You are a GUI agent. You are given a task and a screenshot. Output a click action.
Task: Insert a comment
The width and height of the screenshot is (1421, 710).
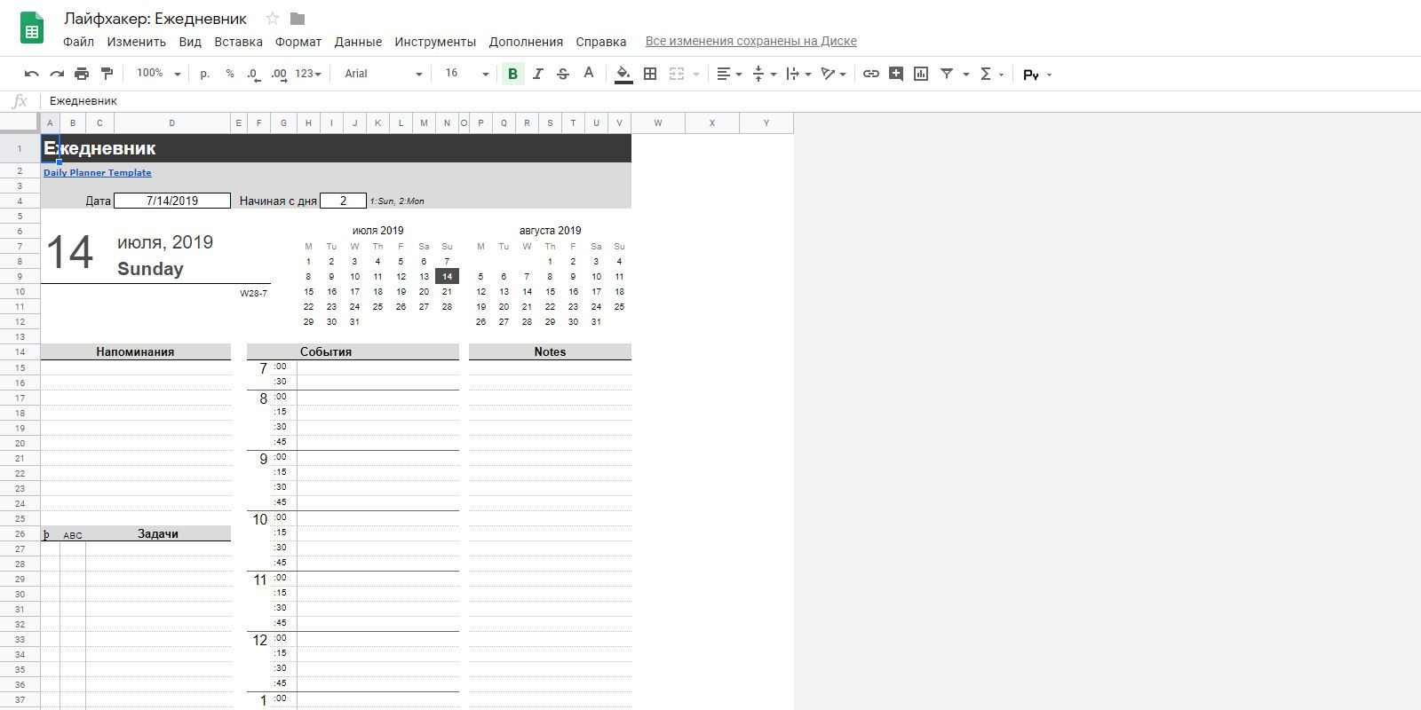(896, 74)
